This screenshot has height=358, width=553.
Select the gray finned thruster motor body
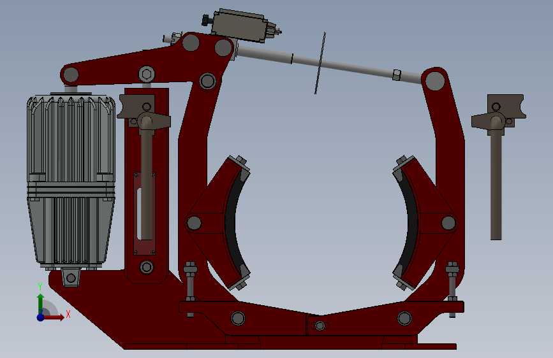tap(71, 180)
